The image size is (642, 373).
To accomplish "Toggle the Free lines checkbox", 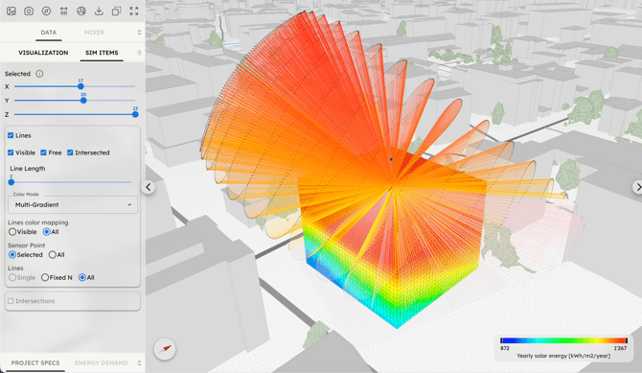I will point(43,152).
